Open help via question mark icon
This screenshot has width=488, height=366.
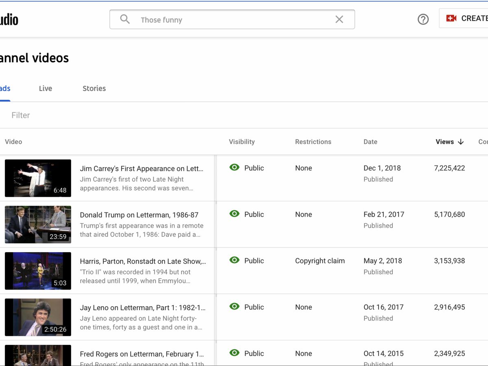[x=423, y=19]
